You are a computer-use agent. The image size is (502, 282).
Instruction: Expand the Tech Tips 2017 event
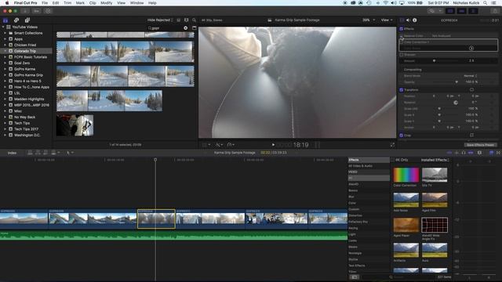coord(5,129)
